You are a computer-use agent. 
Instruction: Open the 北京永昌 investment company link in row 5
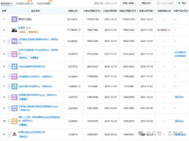coord(32,66)
